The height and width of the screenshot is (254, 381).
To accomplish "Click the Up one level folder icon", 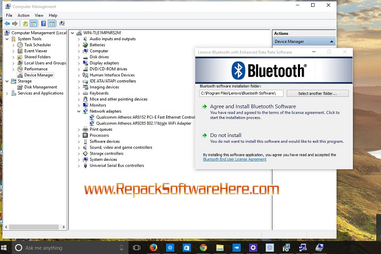I will (25, 24).
